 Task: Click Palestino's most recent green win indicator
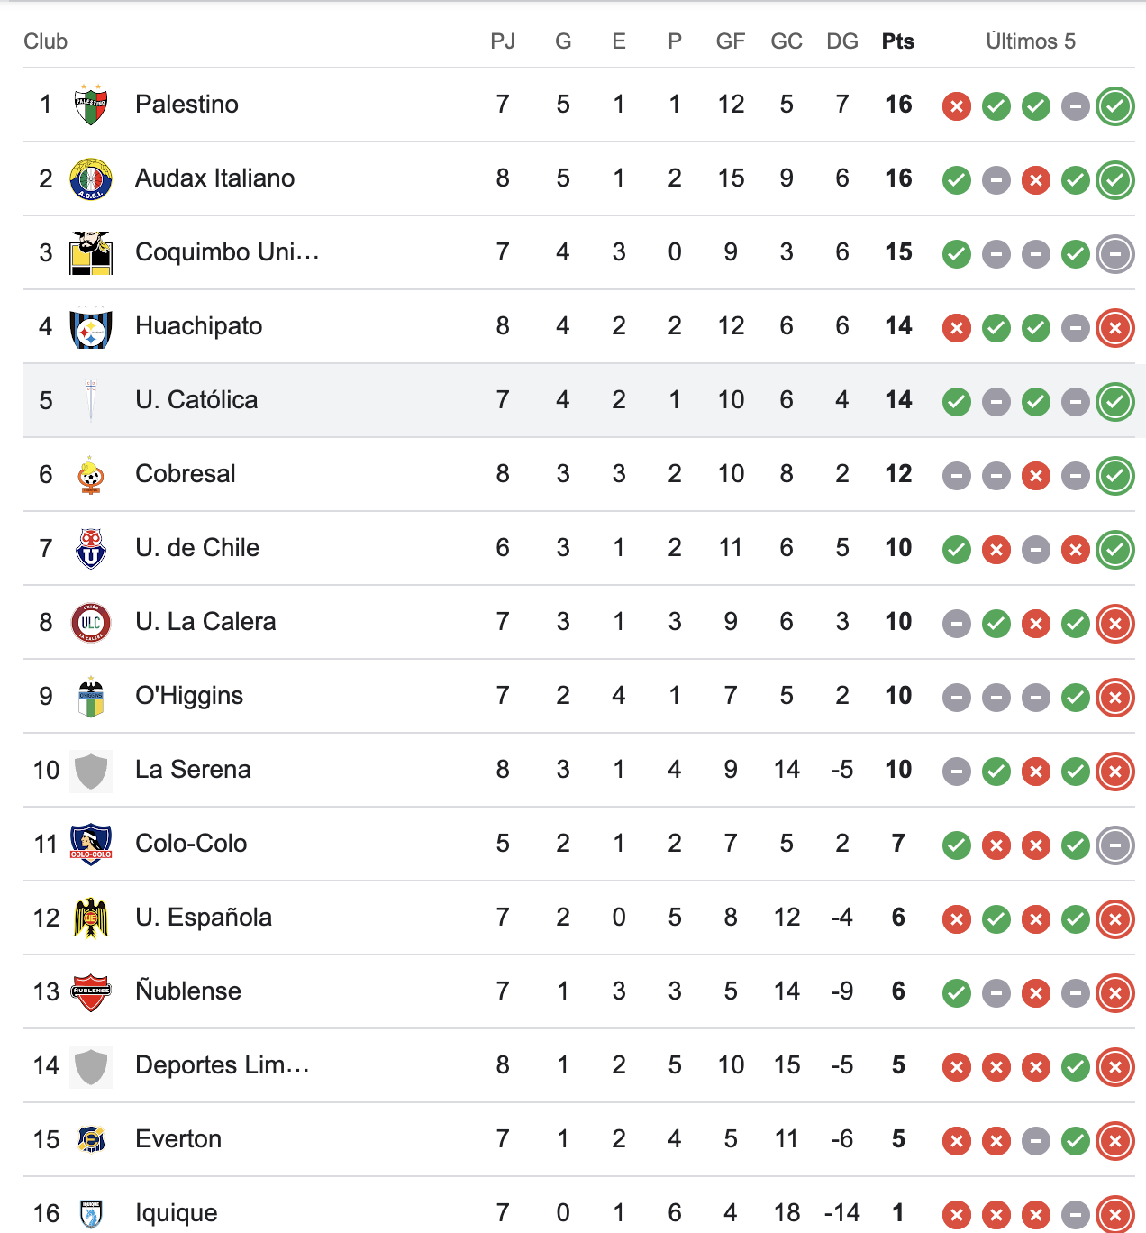(1114, 105)
